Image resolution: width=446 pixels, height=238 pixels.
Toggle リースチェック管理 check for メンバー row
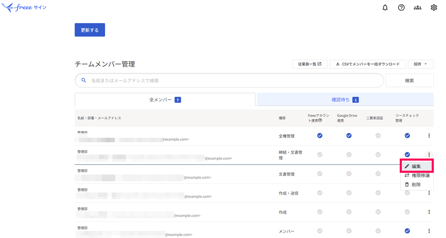pyautogui.click(x=407, y=231)
